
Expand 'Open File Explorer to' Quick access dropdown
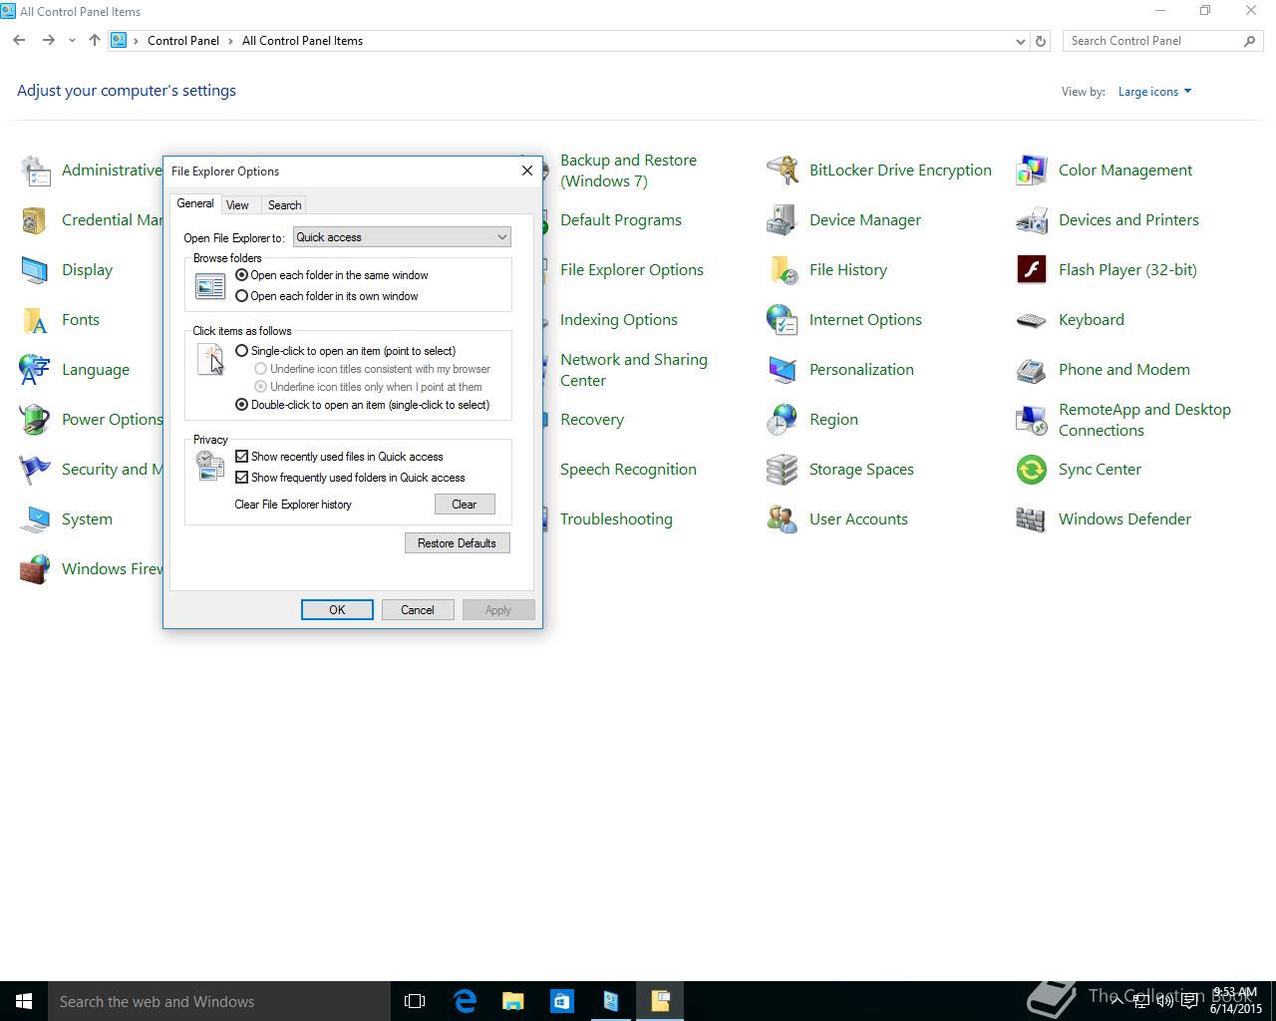[x=402, y=237]
